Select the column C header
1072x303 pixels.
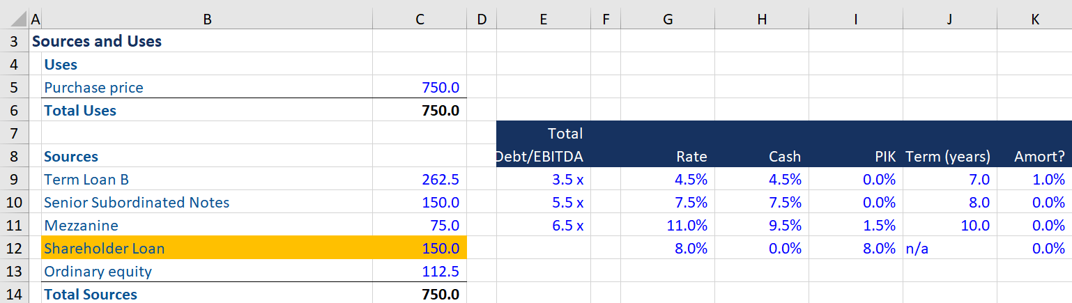click(x=419, y=20)
